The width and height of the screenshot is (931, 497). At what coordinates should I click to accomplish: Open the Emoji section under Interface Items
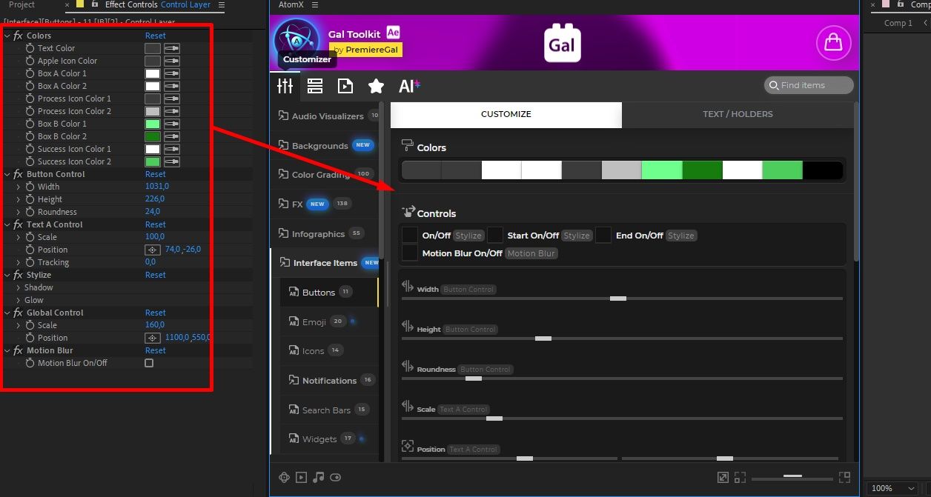314,321
